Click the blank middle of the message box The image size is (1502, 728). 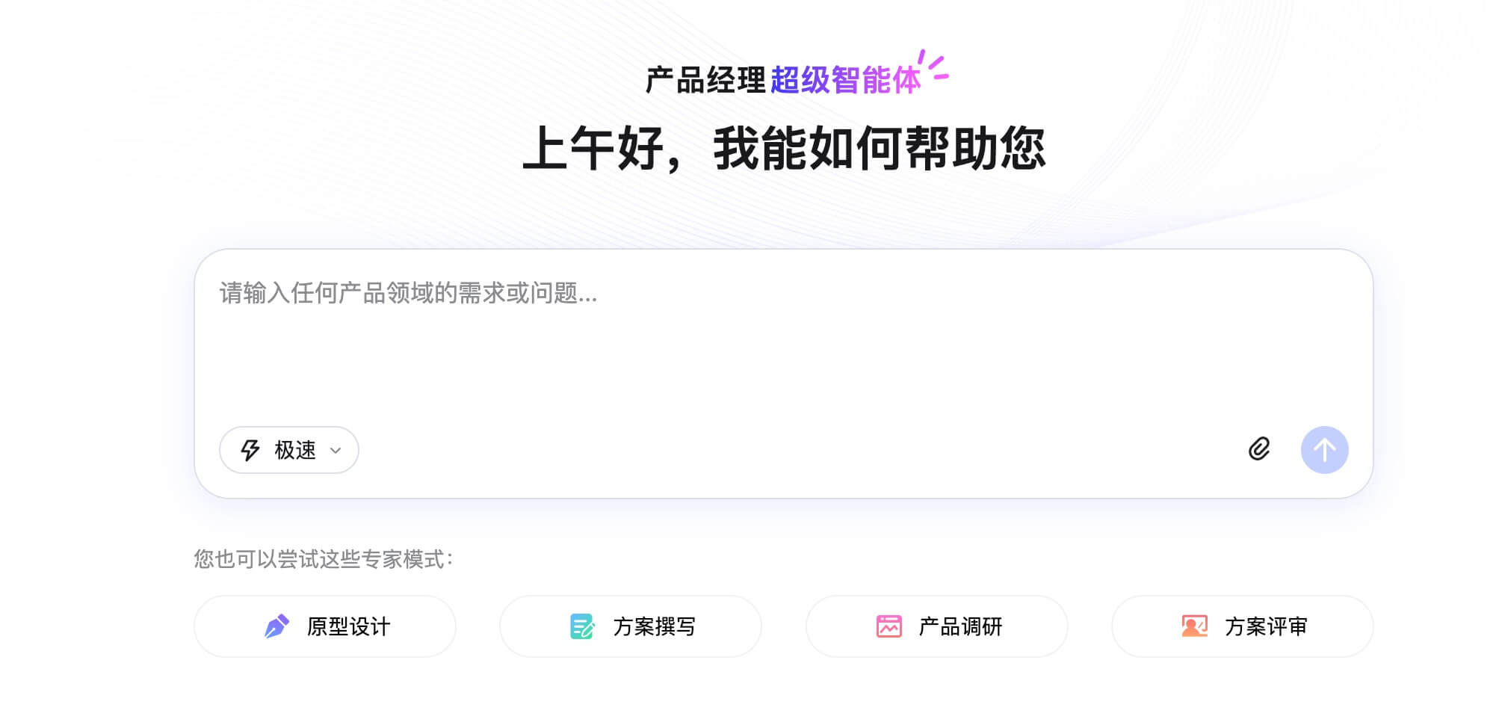click(x=783, y=359)
